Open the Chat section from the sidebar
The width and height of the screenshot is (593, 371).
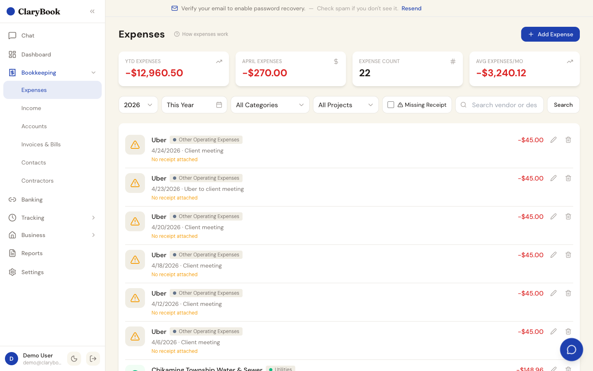(28, 35)
